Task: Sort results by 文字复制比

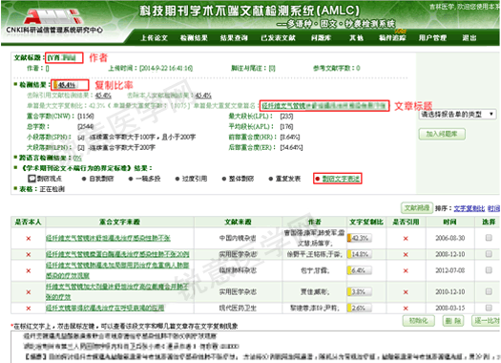Action: click(x=470, y=208)
